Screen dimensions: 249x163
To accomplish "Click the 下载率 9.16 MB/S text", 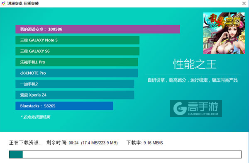I will pos(145,143).
